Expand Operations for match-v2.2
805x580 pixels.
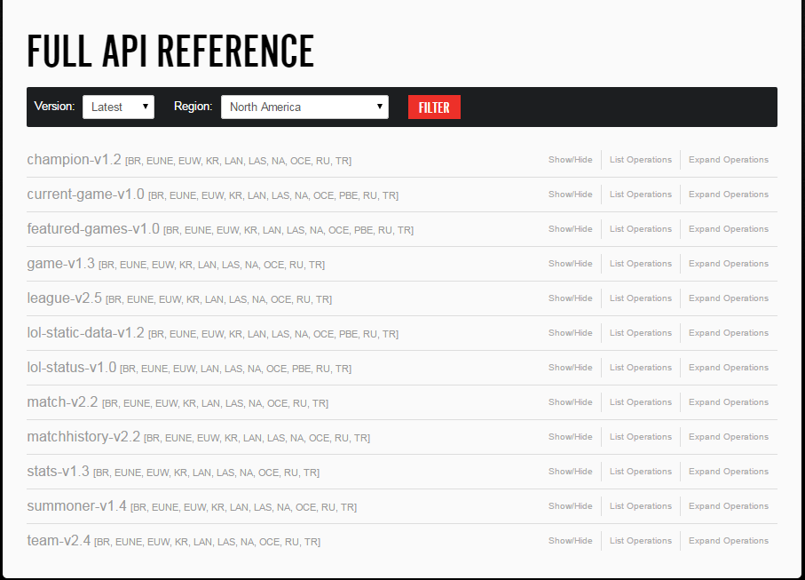tap(729, 402)
